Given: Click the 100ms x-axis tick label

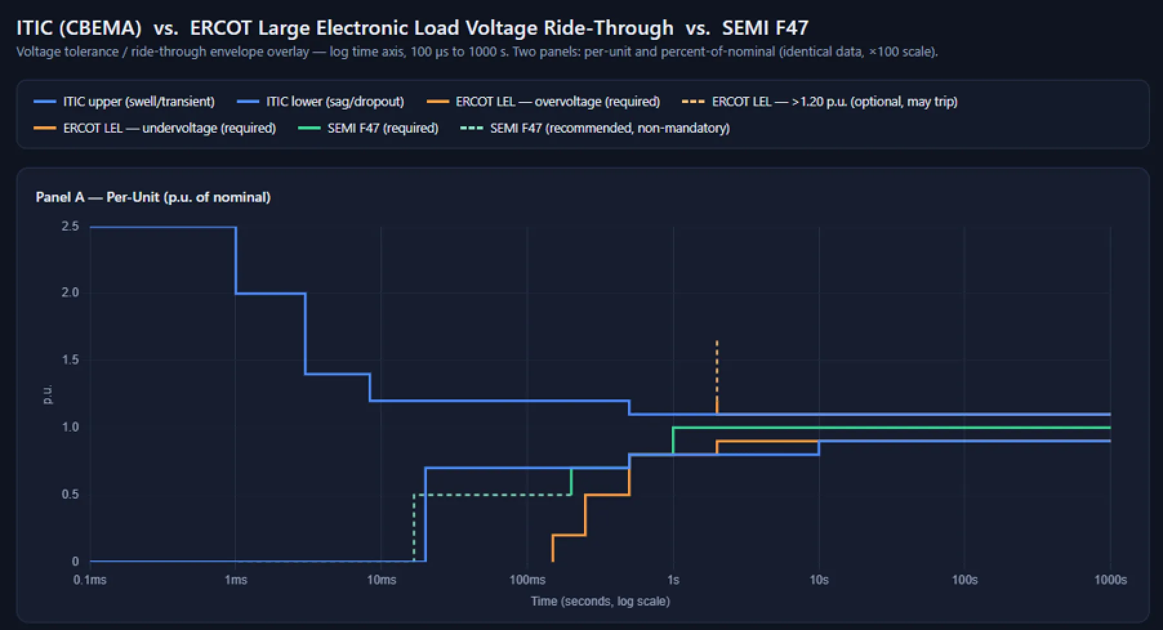Looking at the screenshot, I should point(527,580).
